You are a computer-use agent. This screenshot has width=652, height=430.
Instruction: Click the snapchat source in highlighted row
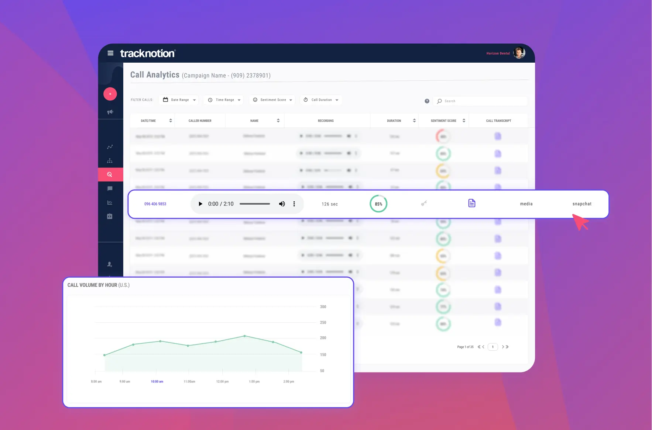(582, 204)
